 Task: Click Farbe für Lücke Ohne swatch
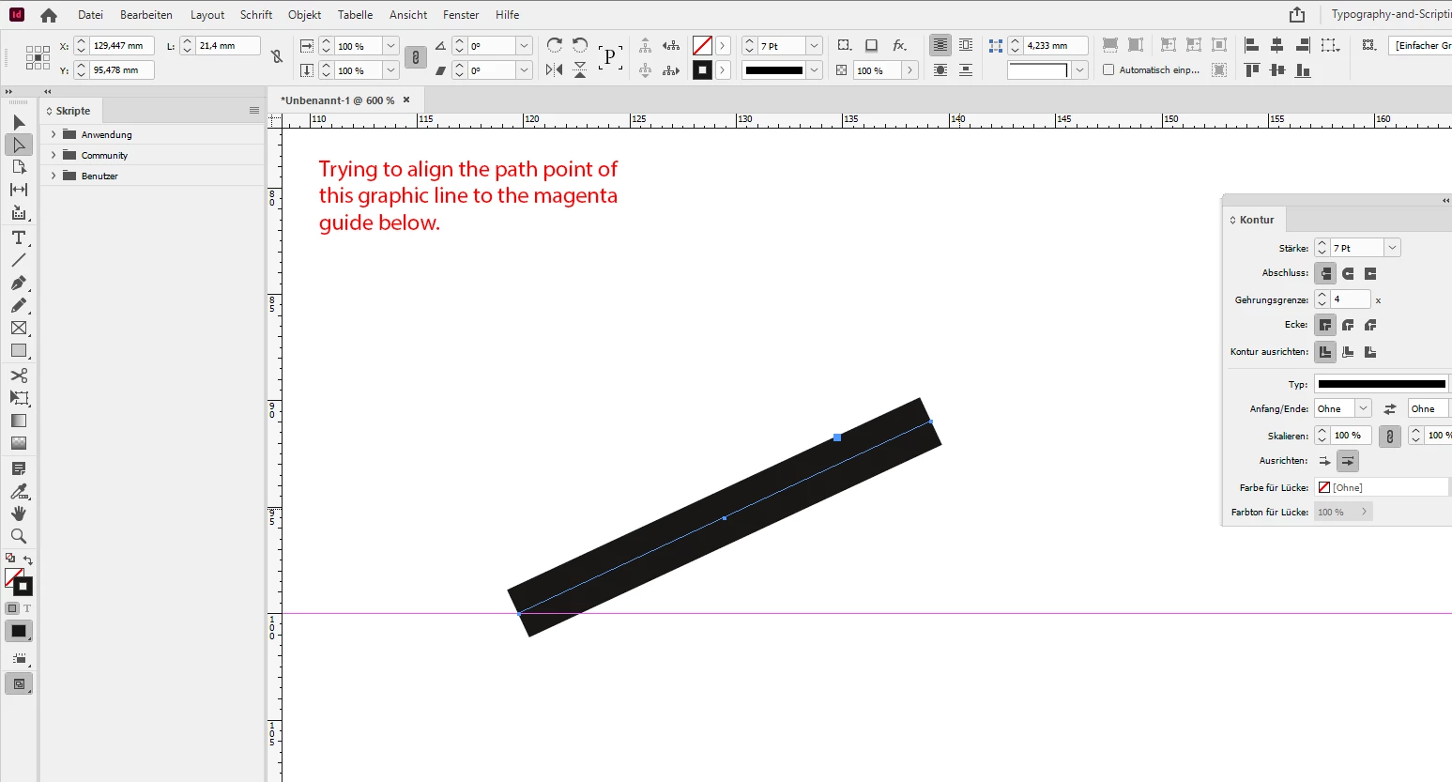1324,487
